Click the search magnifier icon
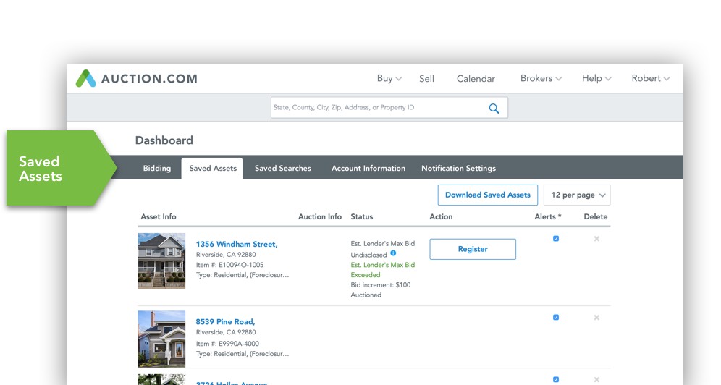The image size is (721, 385). click(494, 109)
